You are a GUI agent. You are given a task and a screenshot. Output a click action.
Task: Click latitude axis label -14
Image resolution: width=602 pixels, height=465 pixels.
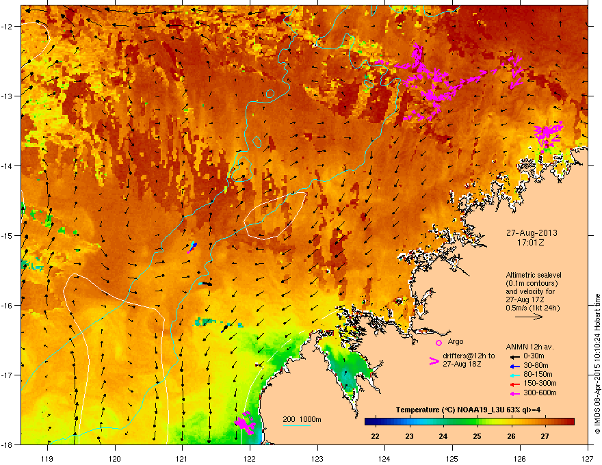[x=7, y=165]
